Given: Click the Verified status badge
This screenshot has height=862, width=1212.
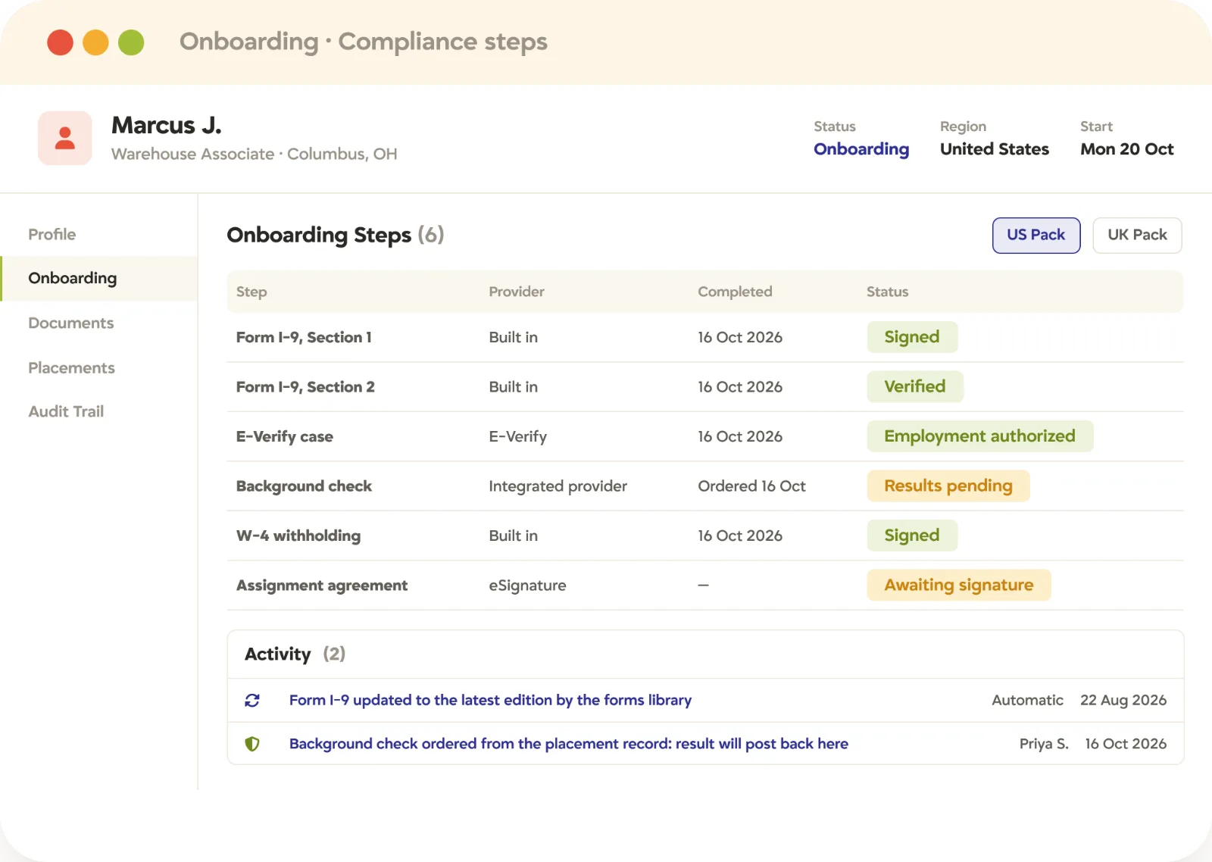Looking at the screenshot, I should click(x=915, y=386).
